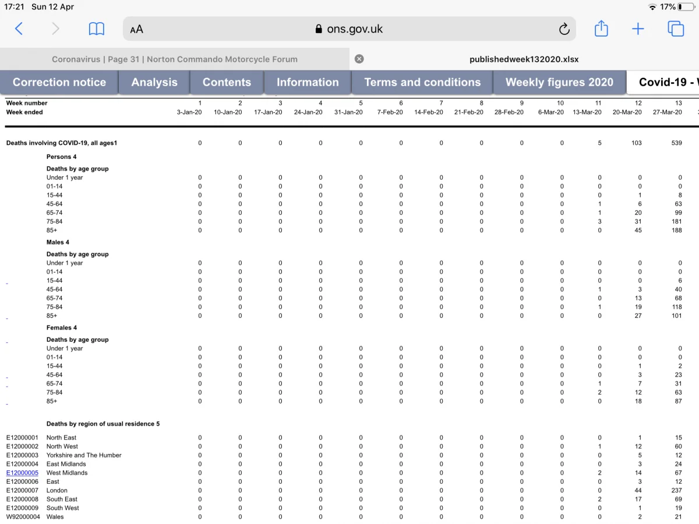Viewport: 699px width, 524px height.
Task: Switch to the Norton Commando Motorcycle Forum tab
Action: coord(175,59)
